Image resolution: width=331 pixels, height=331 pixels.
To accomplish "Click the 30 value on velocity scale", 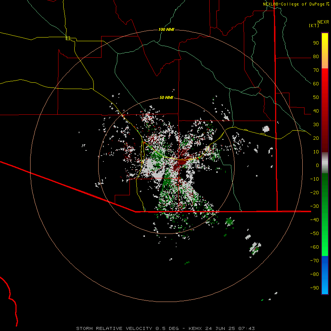I will point(316,125).
